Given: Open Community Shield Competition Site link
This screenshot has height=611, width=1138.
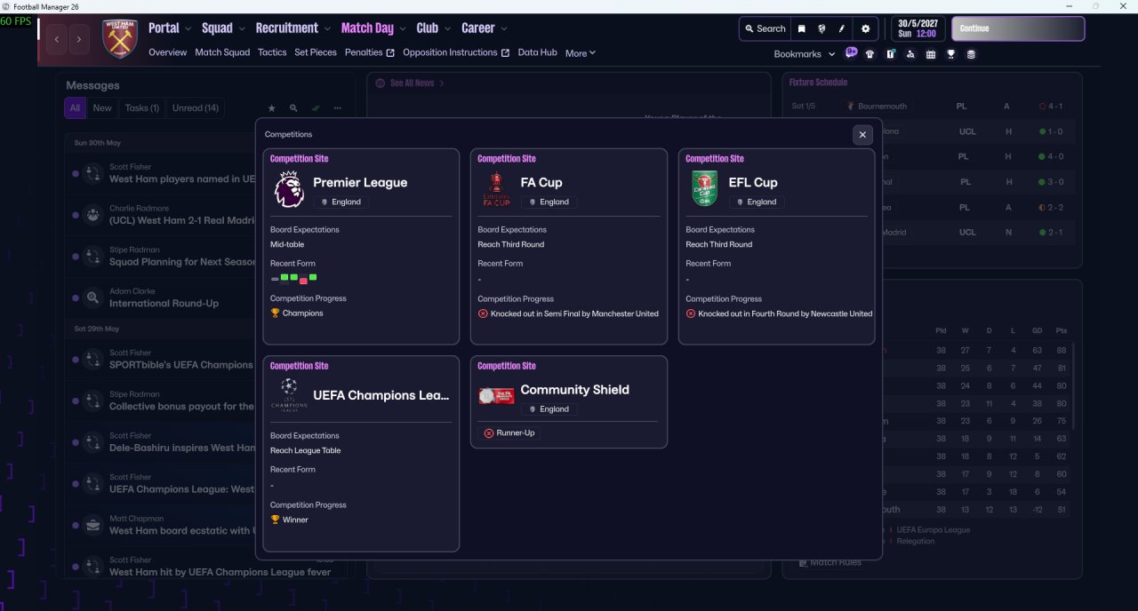Looking at the screenshot, I should click(507, 366).
